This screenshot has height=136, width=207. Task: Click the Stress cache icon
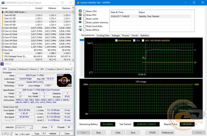click(80, 18)
